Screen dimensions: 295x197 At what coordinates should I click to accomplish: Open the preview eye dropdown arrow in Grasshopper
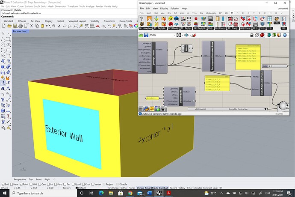190,35
